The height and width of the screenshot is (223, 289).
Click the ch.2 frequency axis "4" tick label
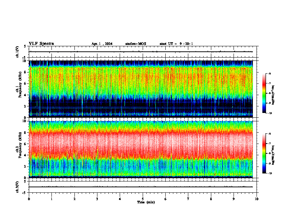pyautogui.click(x=25, y=156)
